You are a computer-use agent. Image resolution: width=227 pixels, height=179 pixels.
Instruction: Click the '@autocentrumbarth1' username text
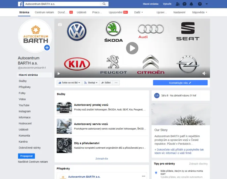click(32, 68)
